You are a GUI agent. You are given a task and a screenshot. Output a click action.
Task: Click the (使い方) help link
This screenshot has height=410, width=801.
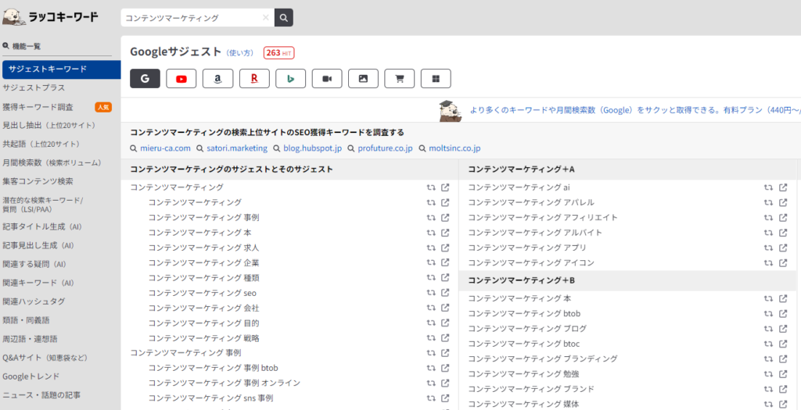pyautogui.click(x=240, y=52)
